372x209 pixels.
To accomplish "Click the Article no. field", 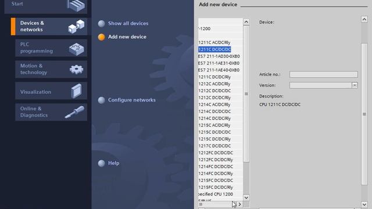I will 324,74.
